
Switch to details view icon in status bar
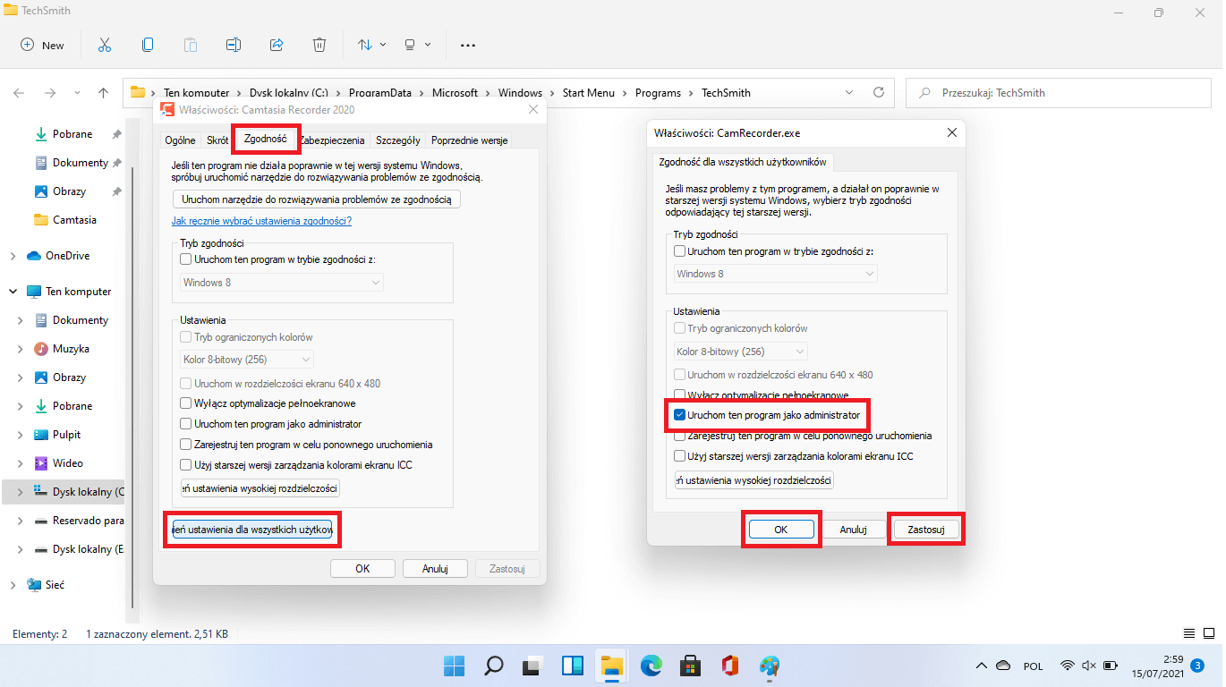click(x=1189, y=633)
